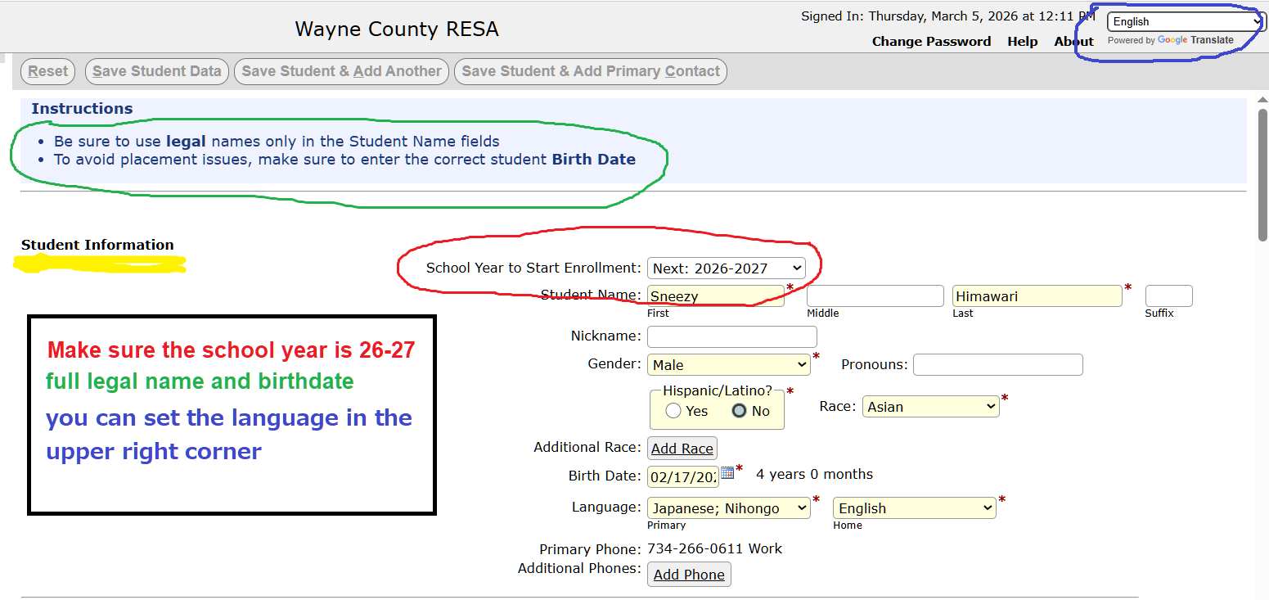Expand the Gender dropdown

coord(728,365)
